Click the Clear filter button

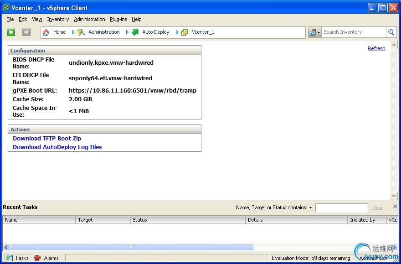[x=377, y=208]
